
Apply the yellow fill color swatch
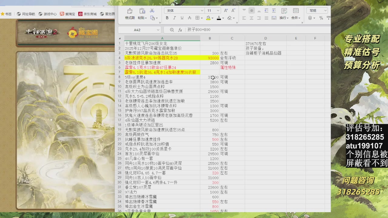pyautogui.click(x=208, y=18)
